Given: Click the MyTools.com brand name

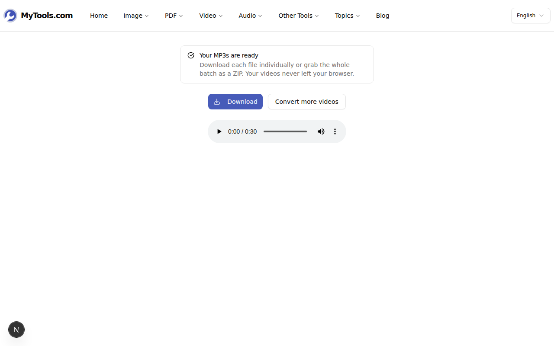Looking at the screenshot, I should tap(47, 16).
